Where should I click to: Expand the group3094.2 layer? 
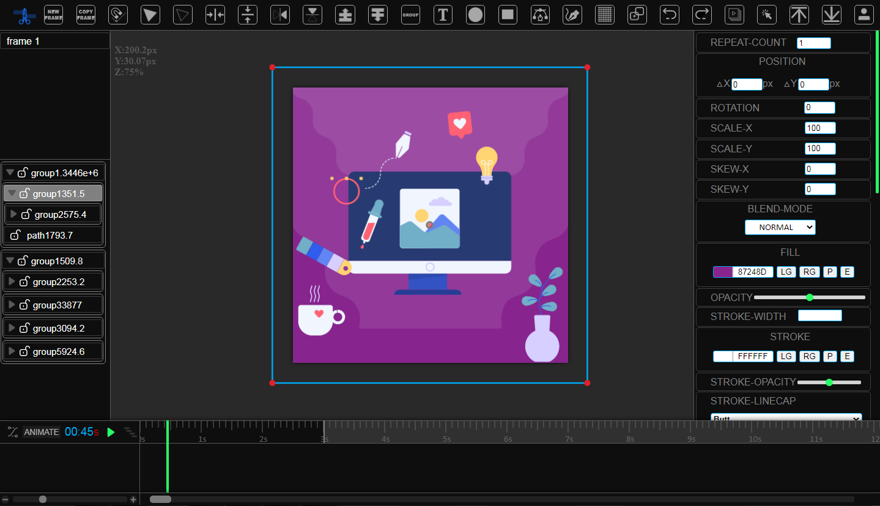[x=12, y=328]
